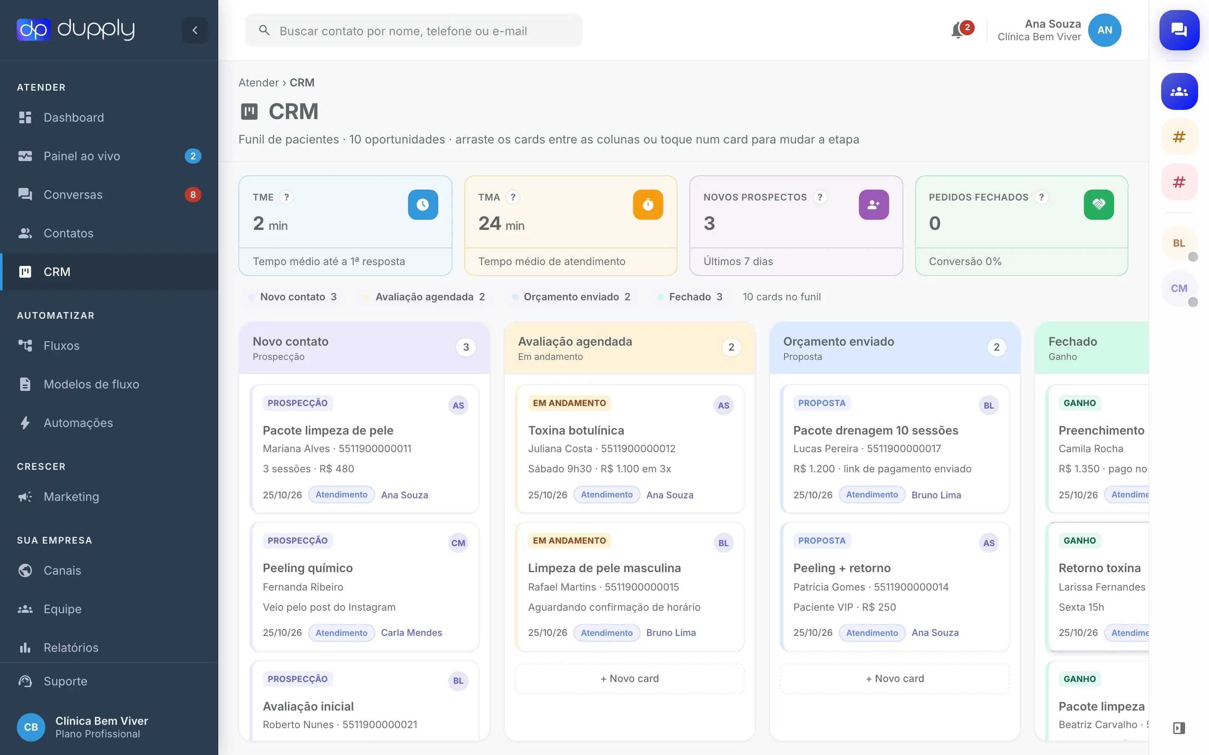The image size is (1209, 755).
Task: Click the TME help question mark
Action: pos(286,197)
